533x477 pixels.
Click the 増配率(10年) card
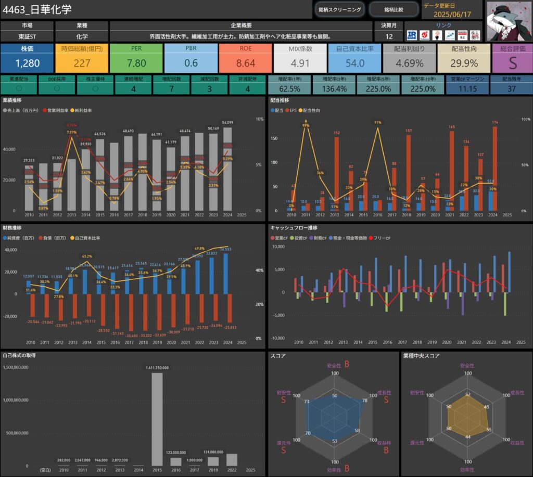[x=423, y=85]
